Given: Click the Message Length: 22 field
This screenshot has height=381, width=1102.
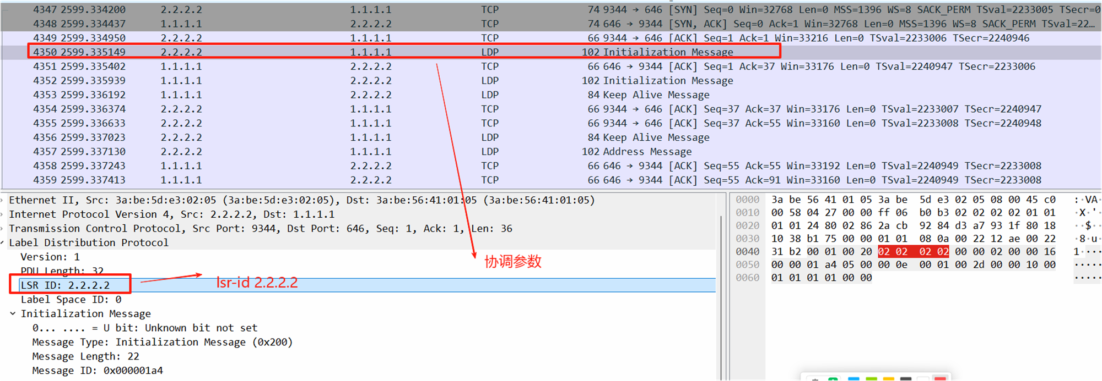Looking at the screenshot, I should (x=85, y=357).
